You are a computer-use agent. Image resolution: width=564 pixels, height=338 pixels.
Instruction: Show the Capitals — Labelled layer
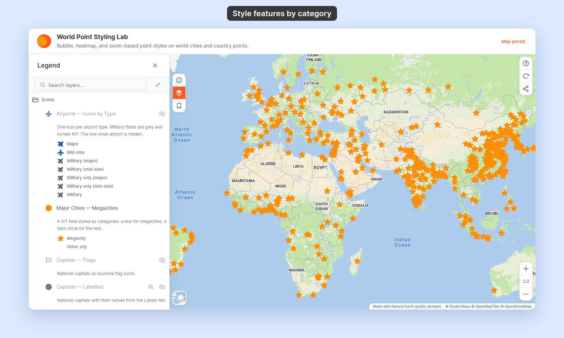[162, 287]
